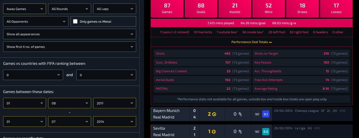Click the Average Rating 8.10 row

click(301, 89)
